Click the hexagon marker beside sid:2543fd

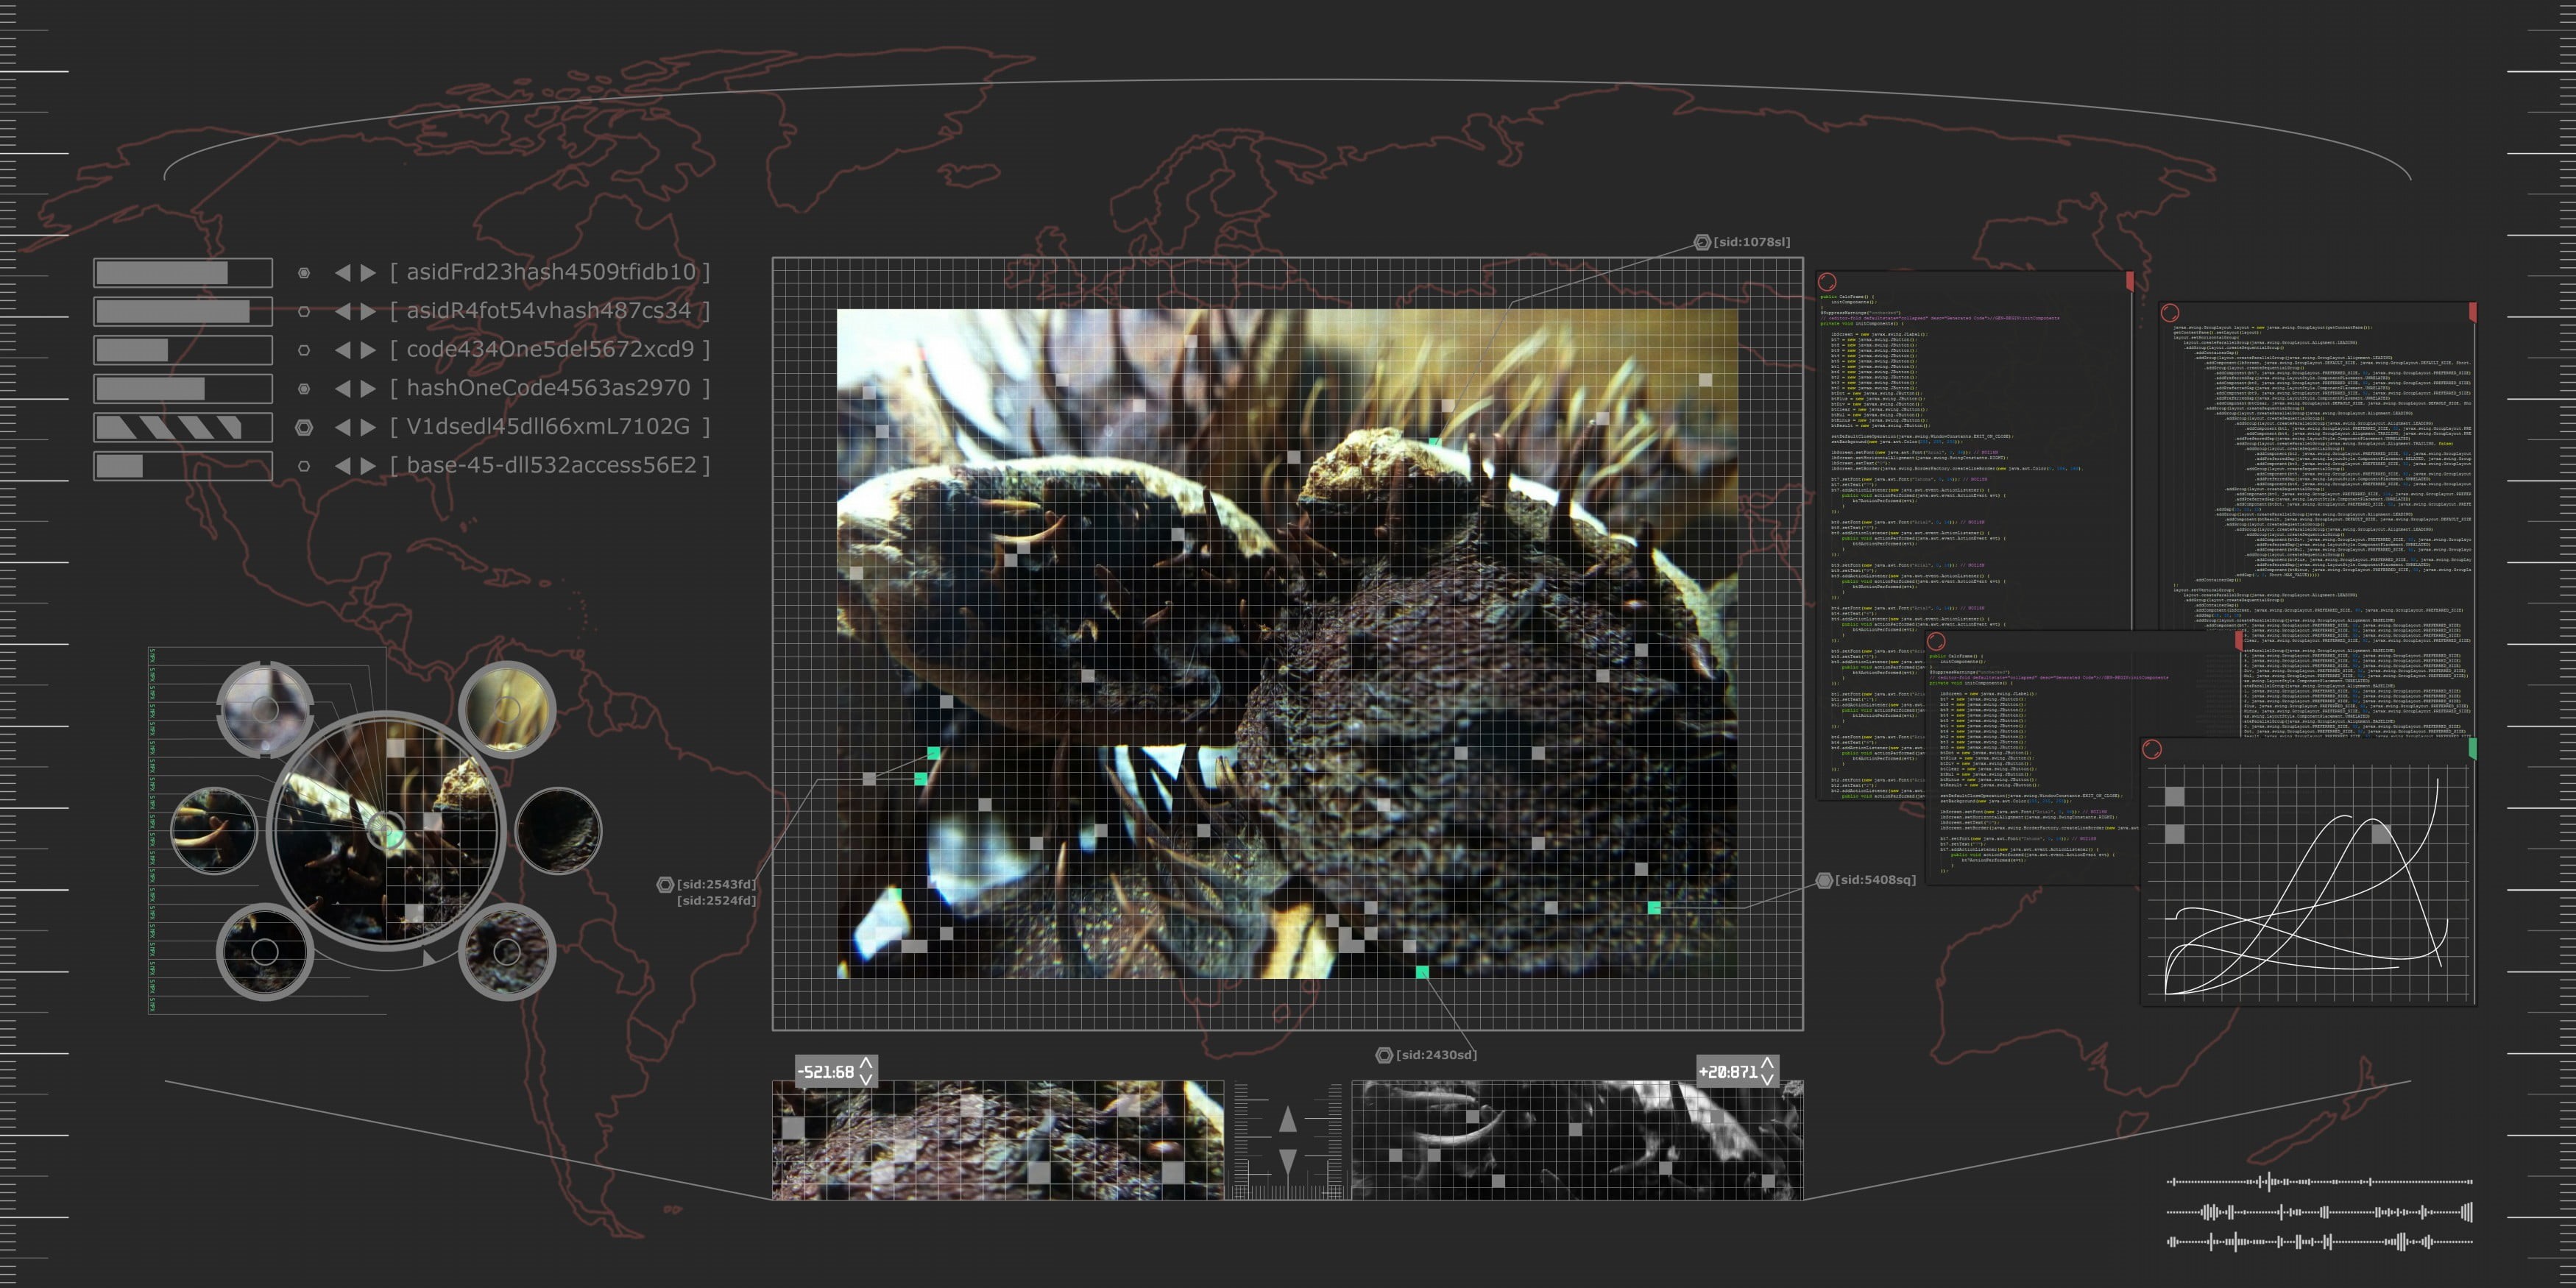point(665,884)
